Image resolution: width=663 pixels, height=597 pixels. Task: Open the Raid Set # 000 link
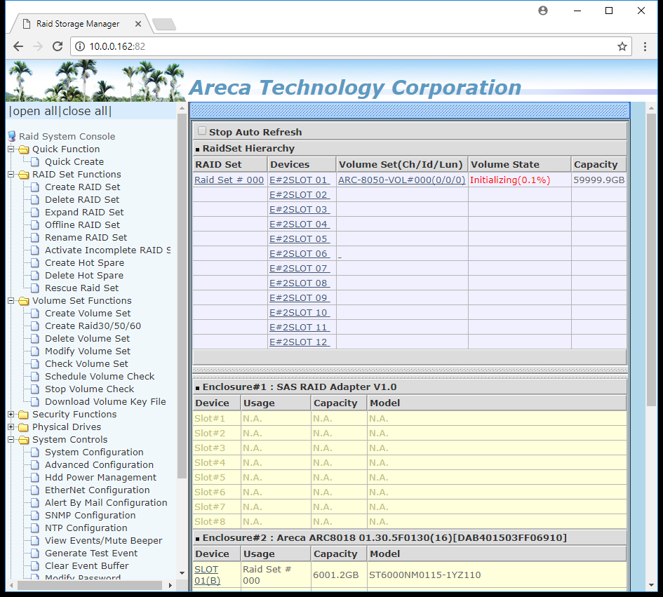(x=229, y=180)
